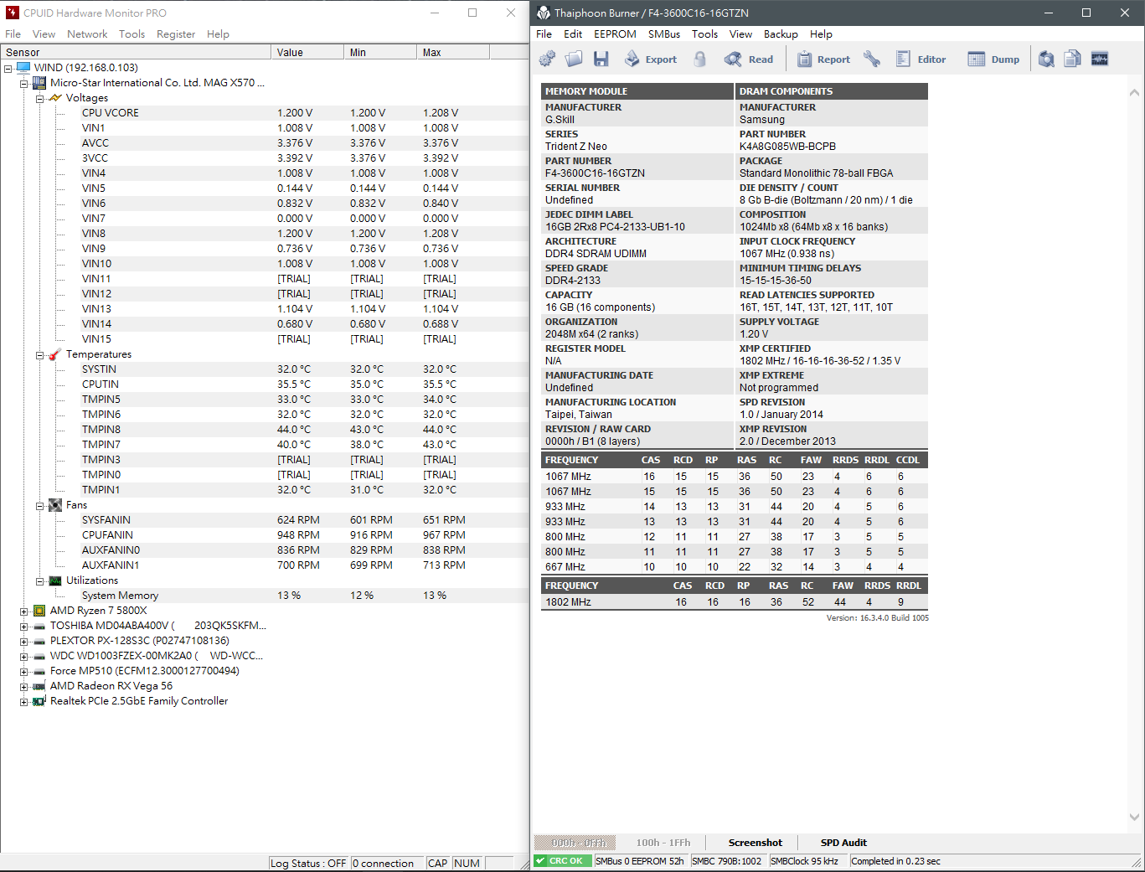The height and width of the screenshot is (872, 1145).
Task: Open the Backup menu
Action: [781, 34]
